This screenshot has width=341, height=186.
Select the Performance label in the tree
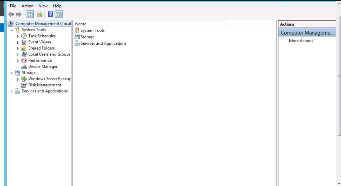40,60
